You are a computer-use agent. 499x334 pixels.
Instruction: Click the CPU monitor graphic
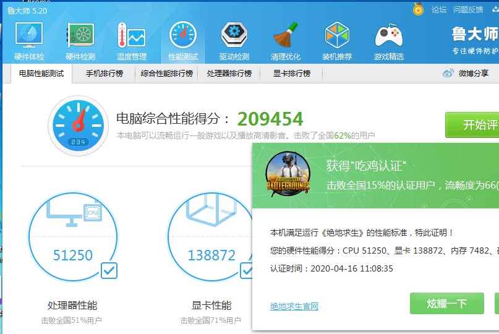(x=74, y=215)
